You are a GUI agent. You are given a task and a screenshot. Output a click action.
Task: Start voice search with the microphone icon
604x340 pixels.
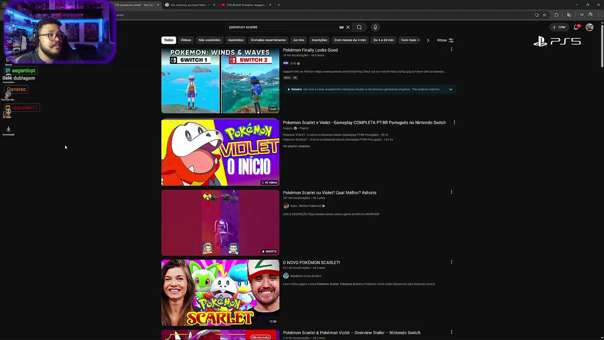(375, 27)
